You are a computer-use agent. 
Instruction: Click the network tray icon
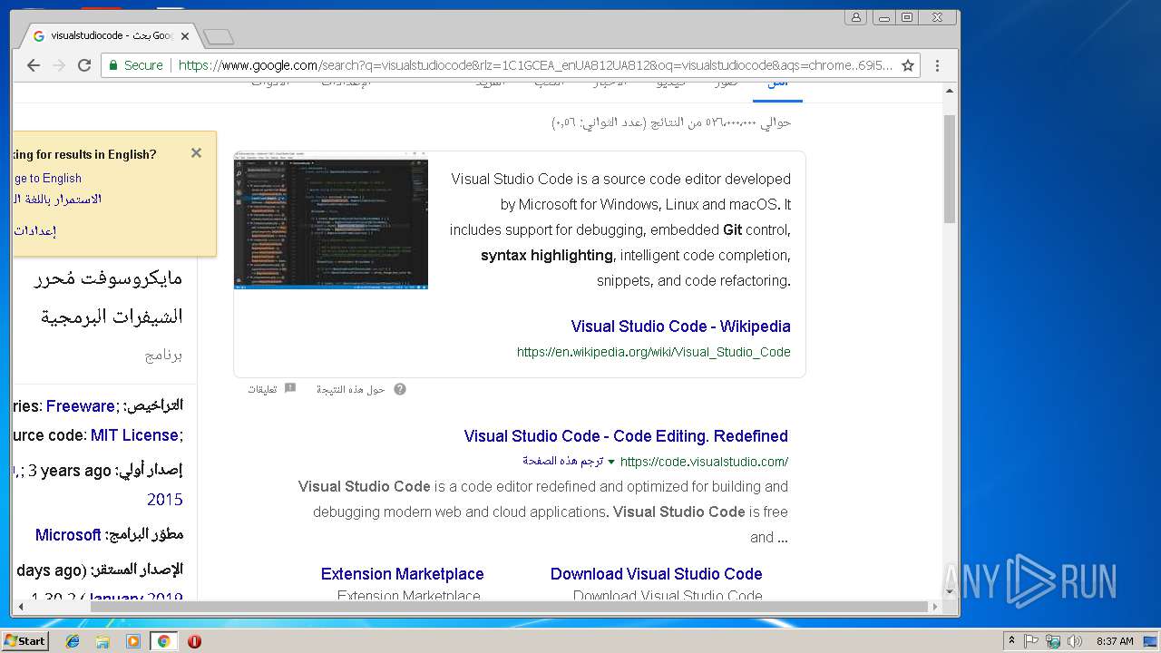[x=1052, y=641]
